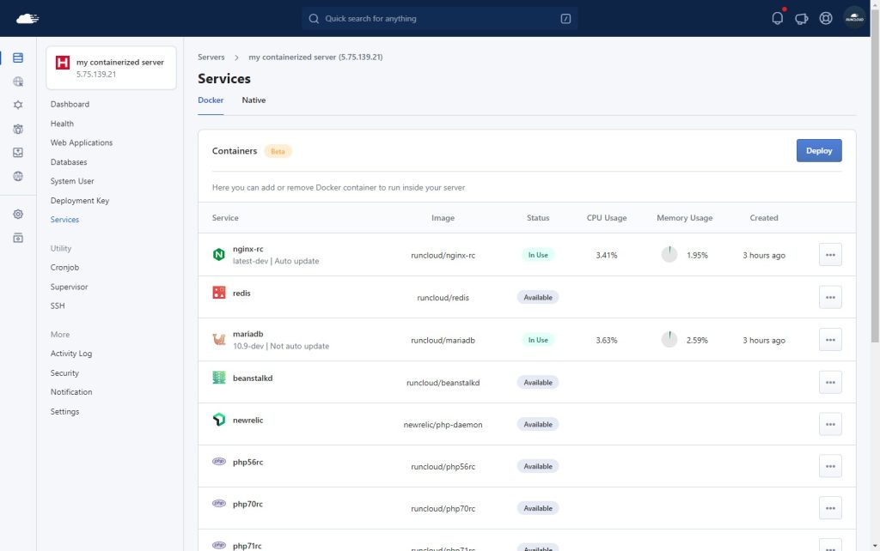The height and width of the screenshot is (551, 880).
Task: Click the beanstalkd service icon
Action: (x=219, y=378)
